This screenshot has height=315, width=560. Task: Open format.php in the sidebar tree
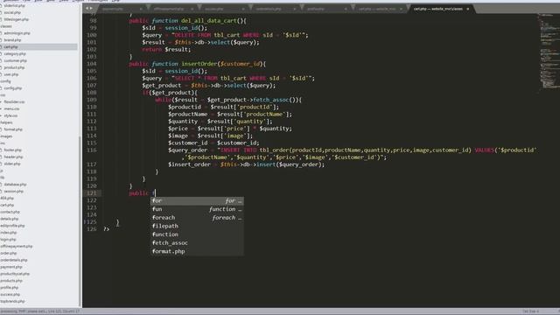click(13, 129)
